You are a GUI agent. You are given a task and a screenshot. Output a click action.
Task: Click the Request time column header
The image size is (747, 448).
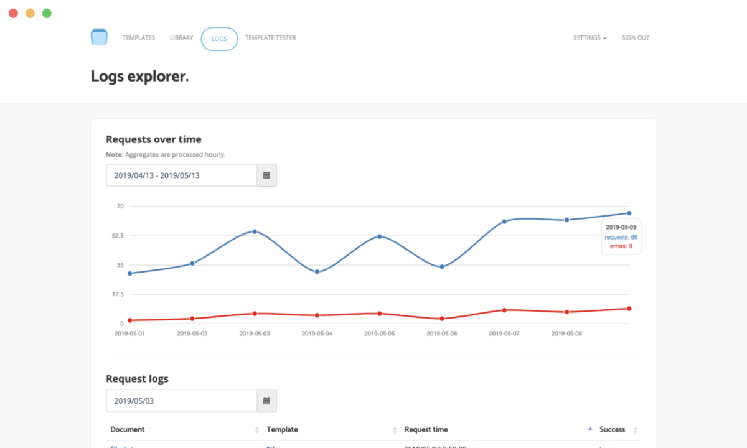point(426,429)
